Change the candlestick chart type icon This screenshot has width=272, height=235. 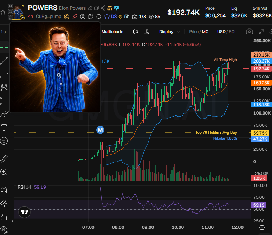[136, 32]
